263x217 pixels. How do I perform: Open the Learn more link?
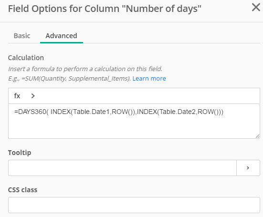pyautogui.click(x=149, y=78)
